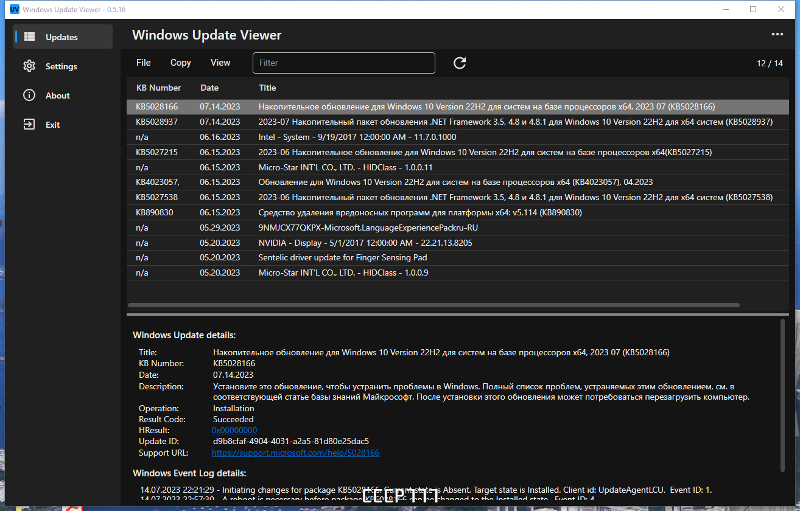800x511 pixels.
Task: Select the Updates list icon in sidebar
Action: tap(29, 37)
